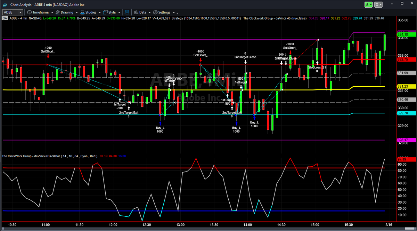Image resolution: width=417 pixels, height=231 pixels.
Task: Click the cyan 329.70 price axis marker
Action: (406, 113)
